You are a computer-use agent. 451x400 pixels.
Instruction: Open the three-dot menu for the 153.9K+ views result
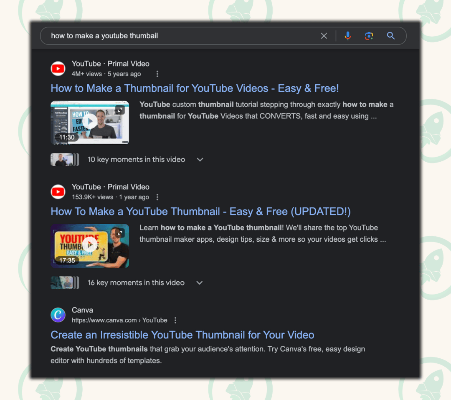tap(157, 197)
